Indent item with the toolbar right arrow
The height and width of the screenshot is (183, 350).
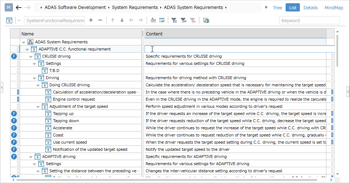pos(141,20)
